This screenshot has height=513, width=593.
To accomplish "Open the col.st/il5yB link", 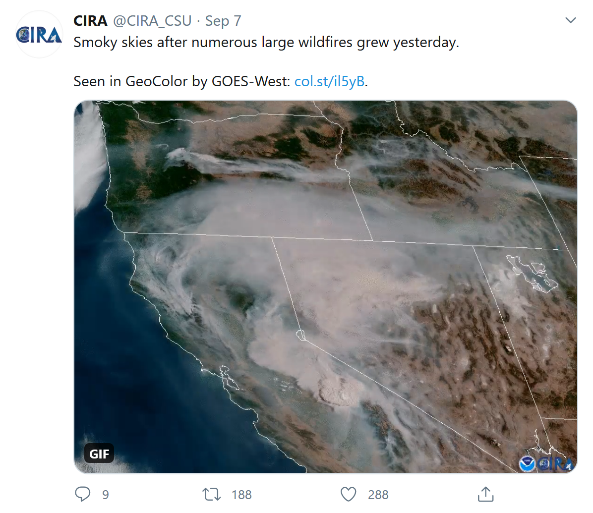I will point(329,81).
